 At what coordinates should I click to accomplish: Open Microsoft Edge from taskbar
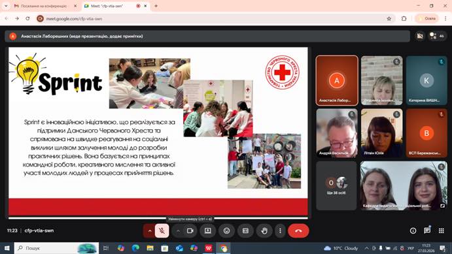[135, 248]
